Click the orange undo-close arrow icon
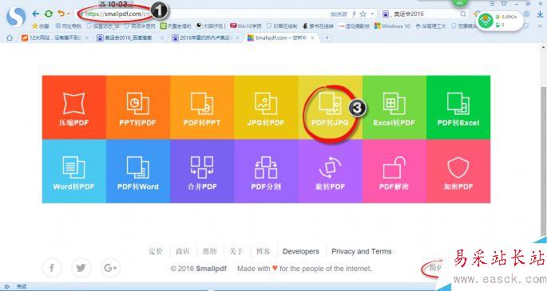The height and width of the screenshot is (291, 547). (x=61, y=14)
